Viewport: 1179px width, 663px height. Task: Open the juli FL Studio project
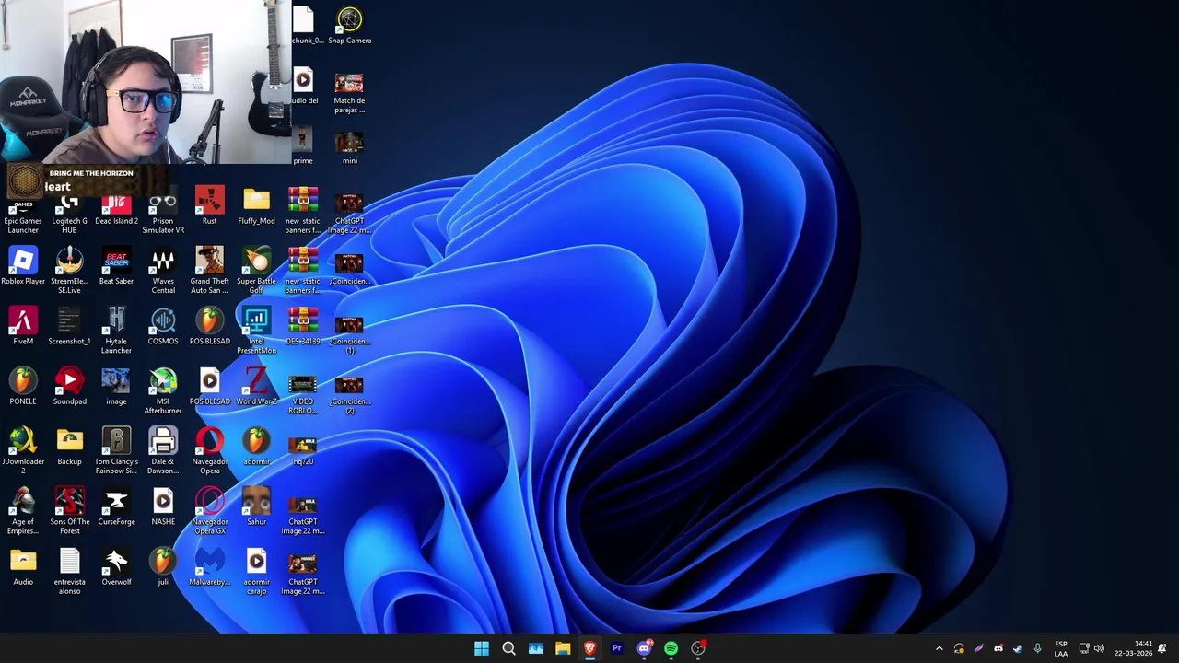[163, 567]
